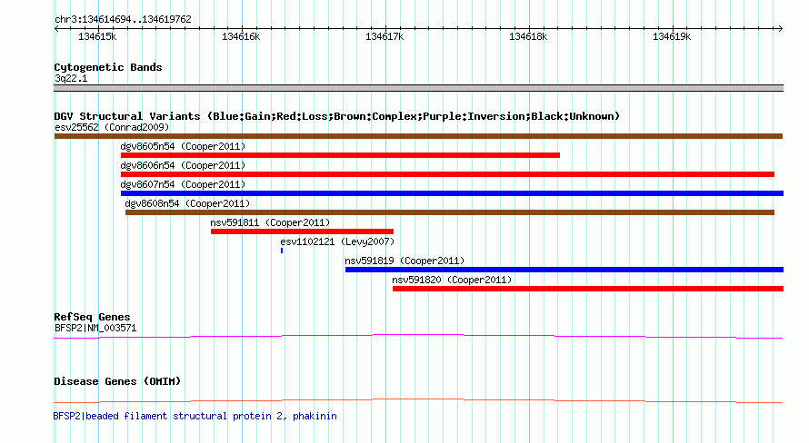This screenshot has width=809, height=443.
Task: Open nsv591820 (Cooper2011) variant label
Action: [x=452, y=280]
